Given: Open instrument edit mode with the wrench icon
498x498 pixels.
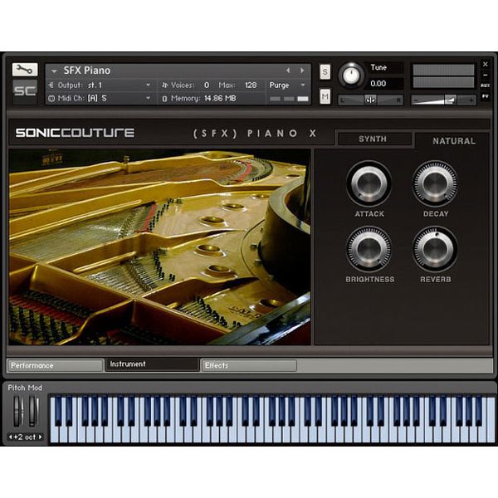Looking at the screenshot, I should pos(25,69).
